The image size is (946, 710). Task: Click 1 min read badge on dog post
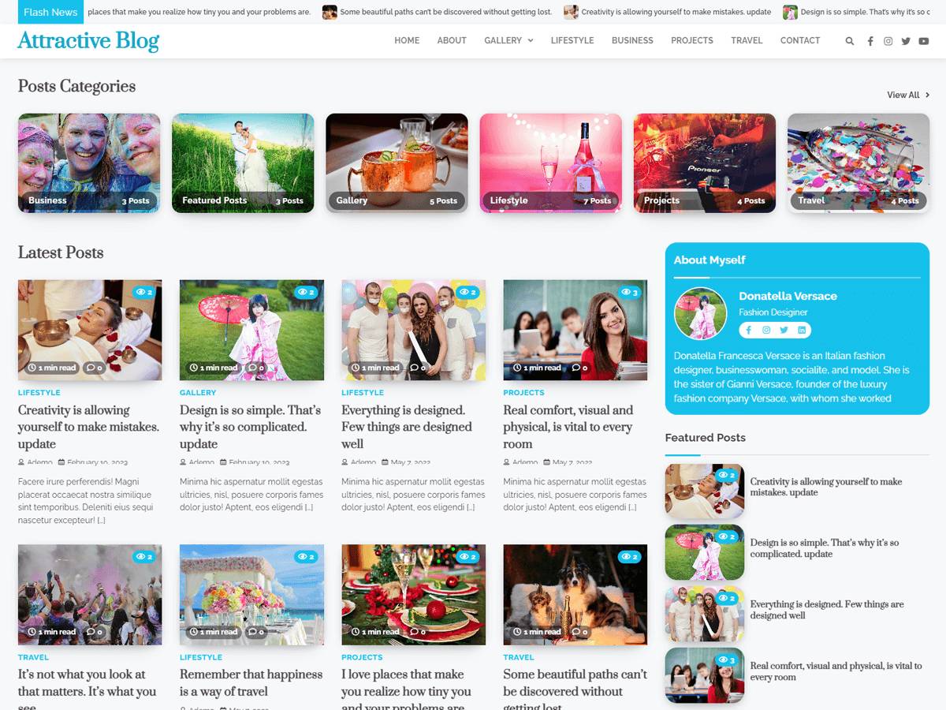click(x=537, y=632)
